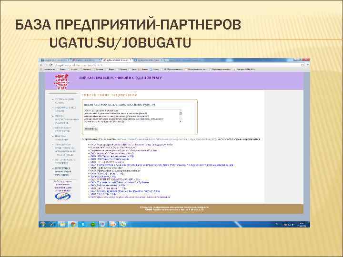
Task: Switch to the first browser tab
Action: click(55, 60)
